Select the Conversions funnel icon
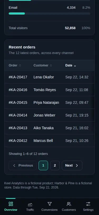Screen dimensions: 99x215 click(x=50, y=204)
